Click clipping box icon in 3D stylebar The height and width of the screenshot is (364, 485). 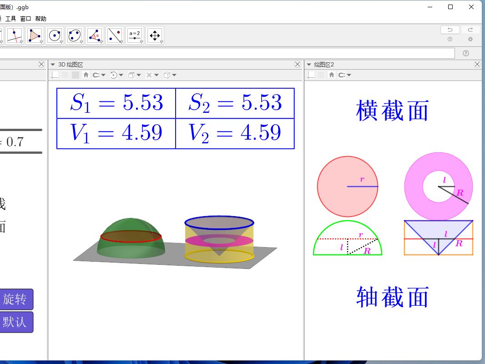149,75
